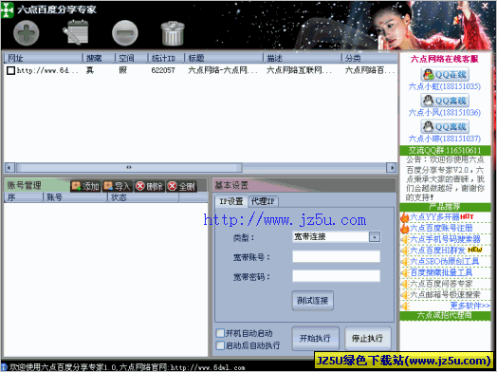The image size is (497, 372).
Task: Click the right arrow of the list's horizontal scrollbar
Action: coord(392,167)
